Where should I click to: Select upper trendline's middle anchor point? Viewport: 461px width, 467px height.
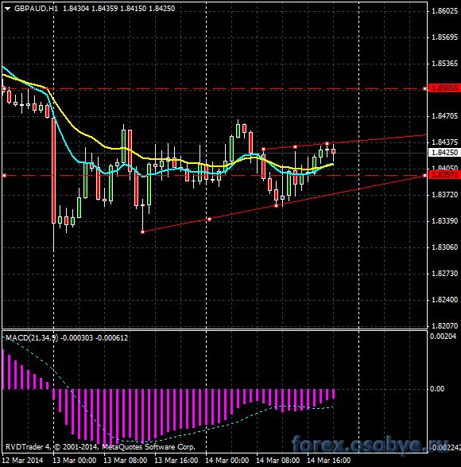point(295,147)
